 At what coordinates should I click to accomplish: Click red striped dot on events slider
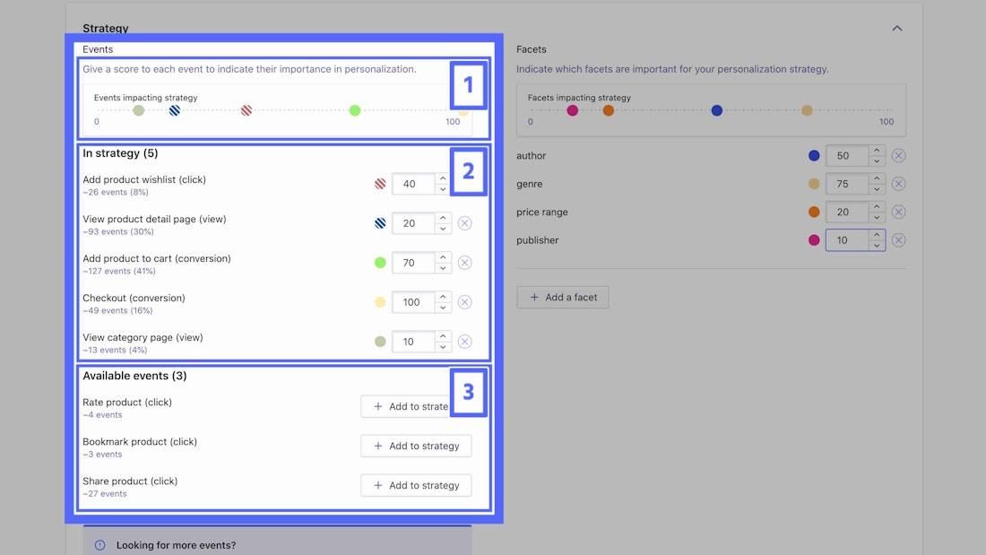246,111
